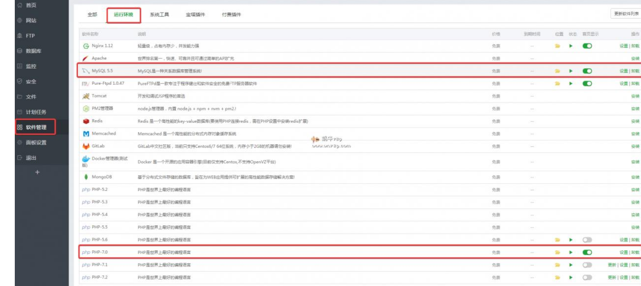The image size is (641, 286).
Task: Switch to the 付费插件 tab
Action: pos(232,15)
